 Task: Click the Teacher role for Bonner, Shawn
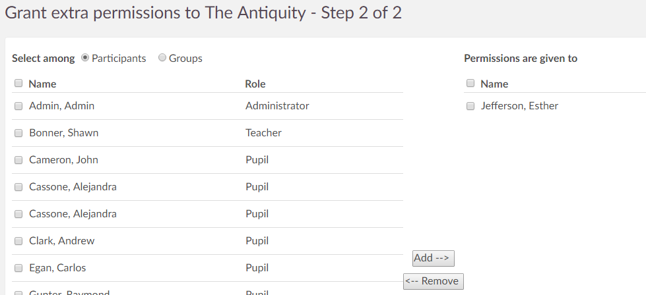[263, 132]
